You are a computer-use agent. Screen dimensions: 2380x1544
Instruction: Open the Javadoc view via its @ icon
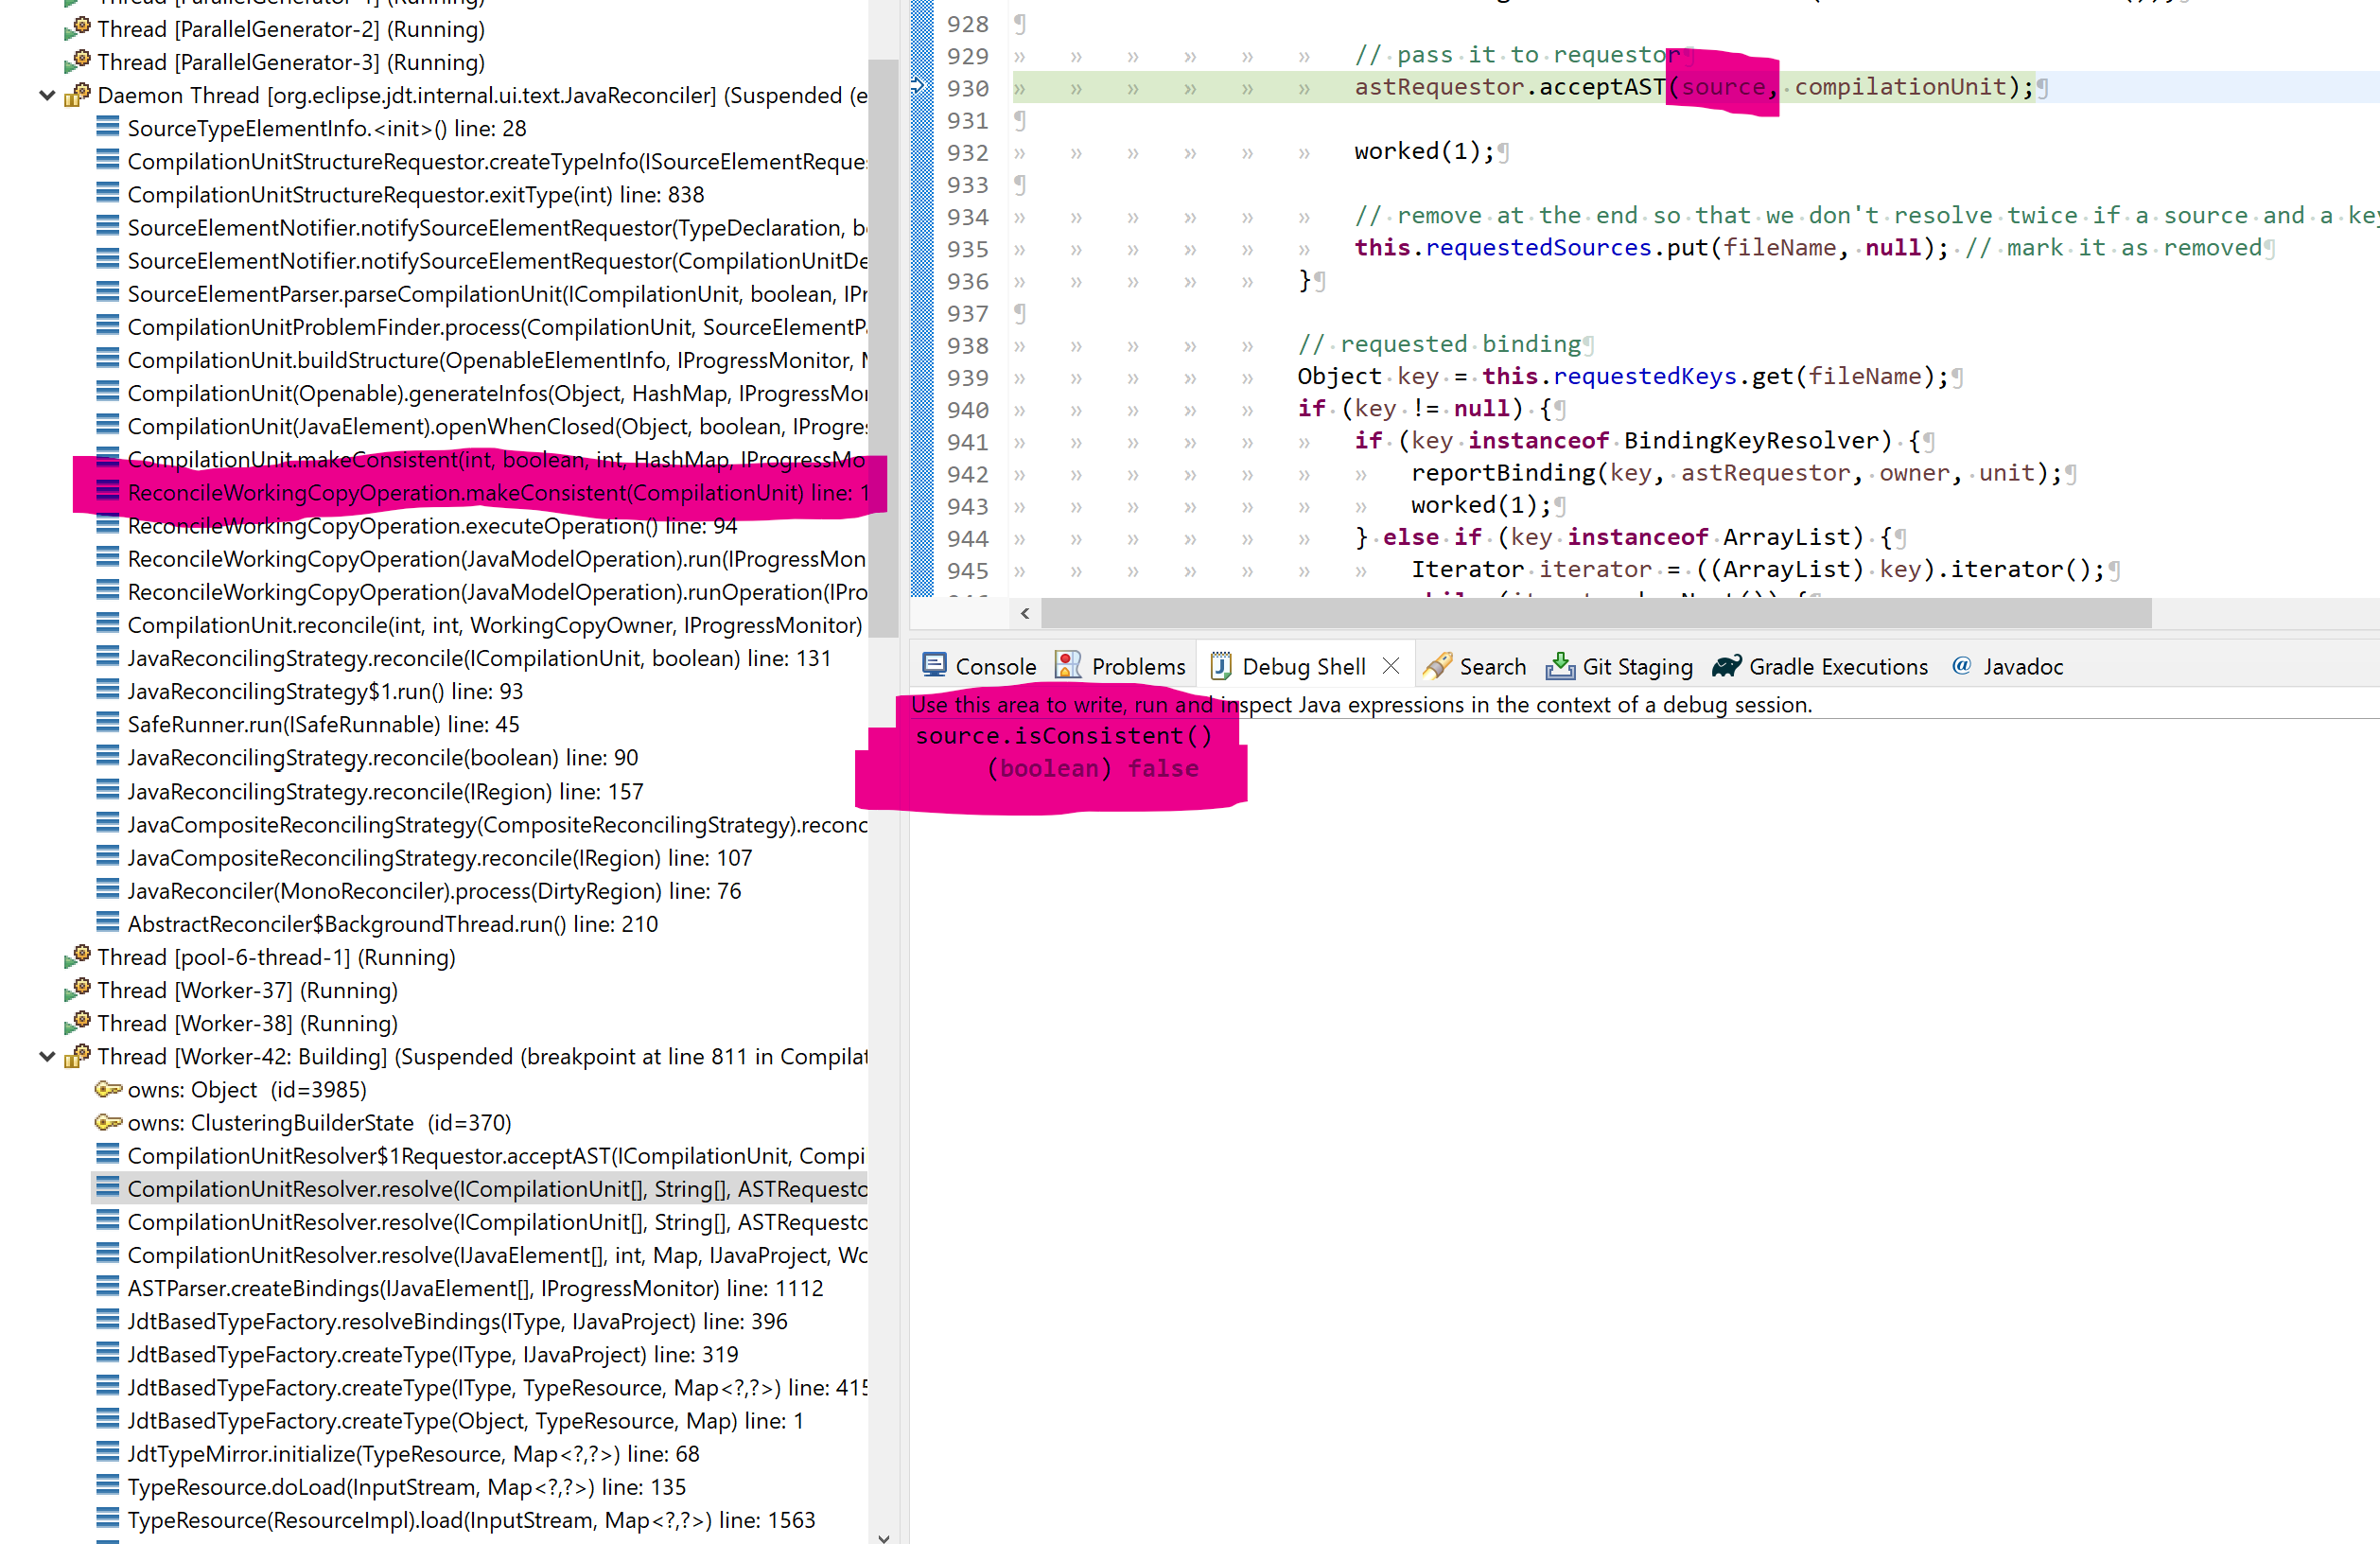point(1961,666)
